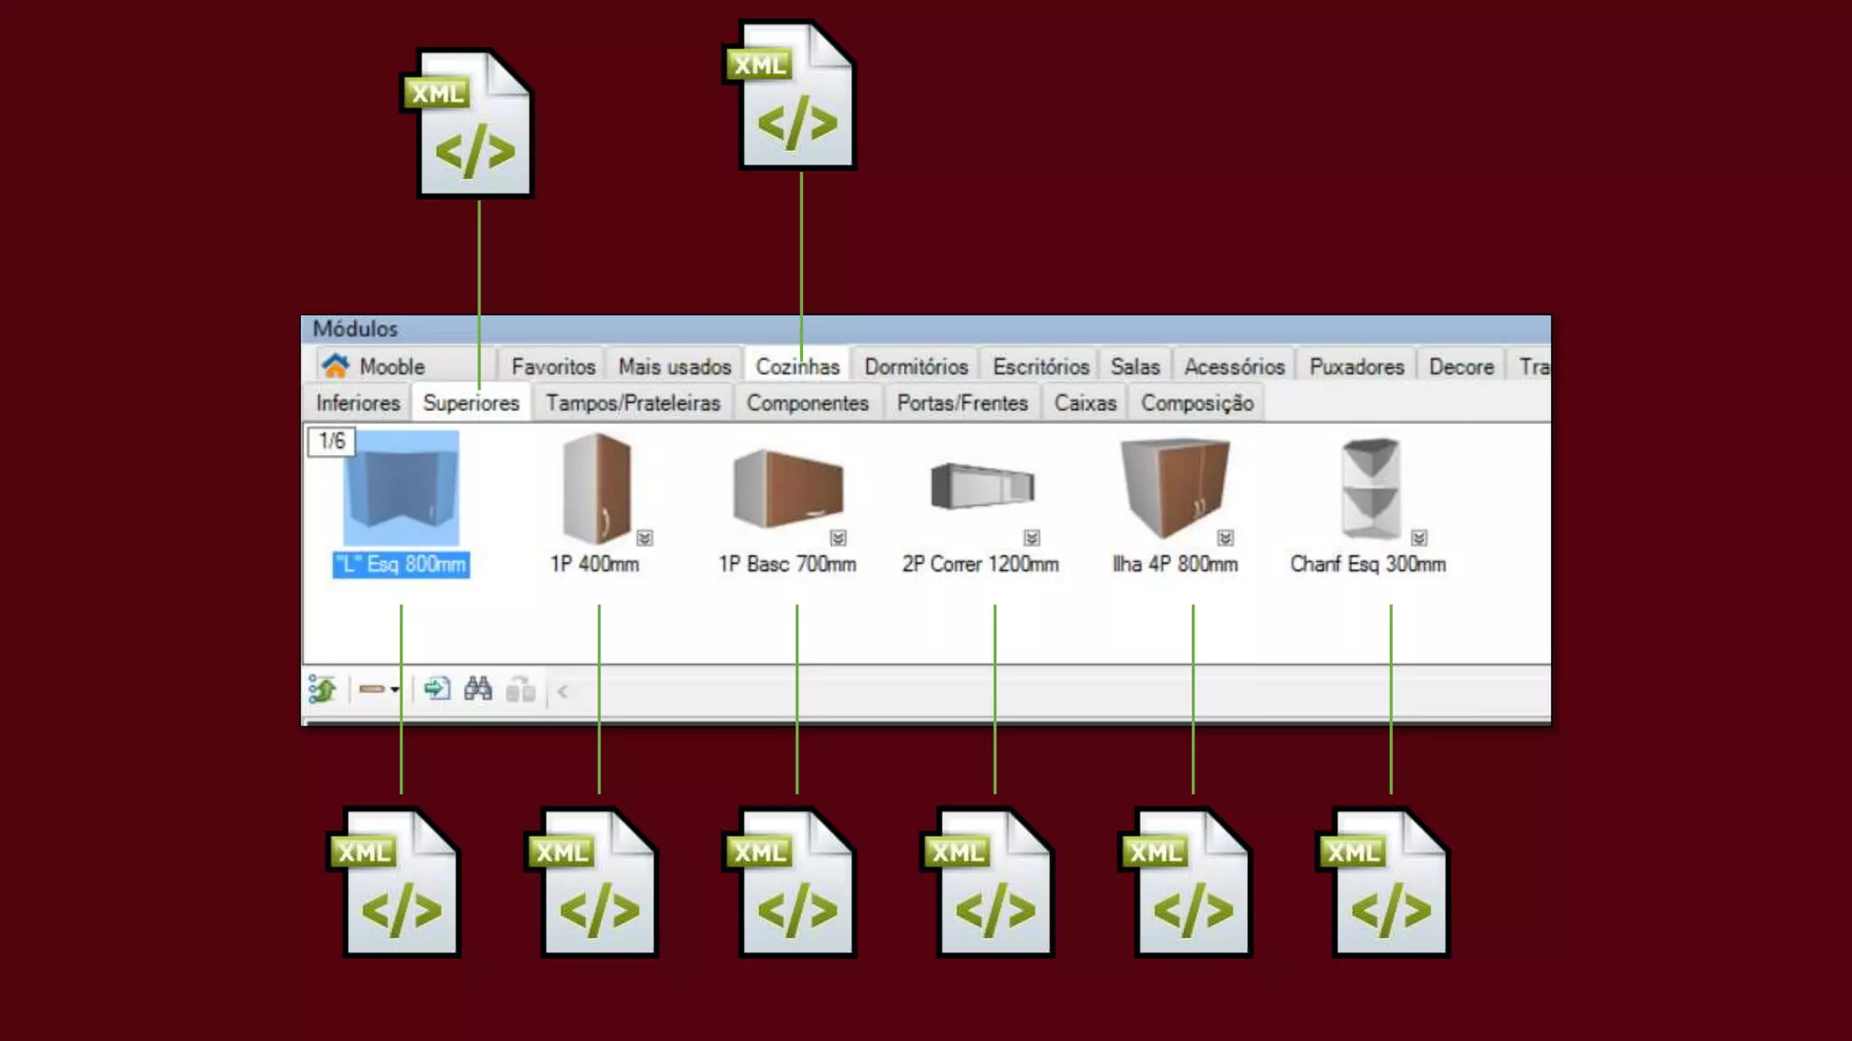Open the Favoritos tab
Image resolution: width=1852 pixels, height=1041 pixels.
553,367
